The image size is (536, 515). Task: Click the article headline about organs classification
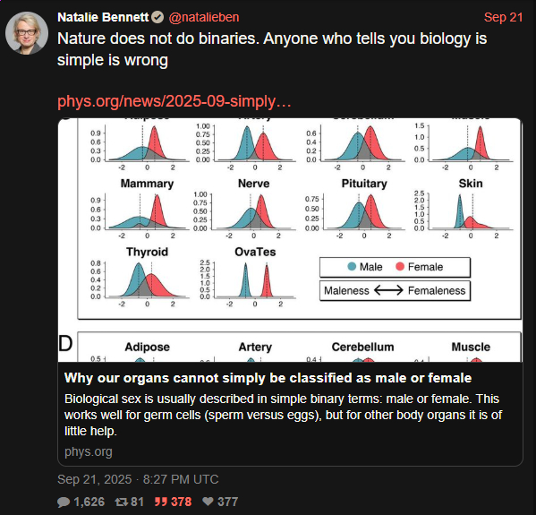click(x=268, y=378)
